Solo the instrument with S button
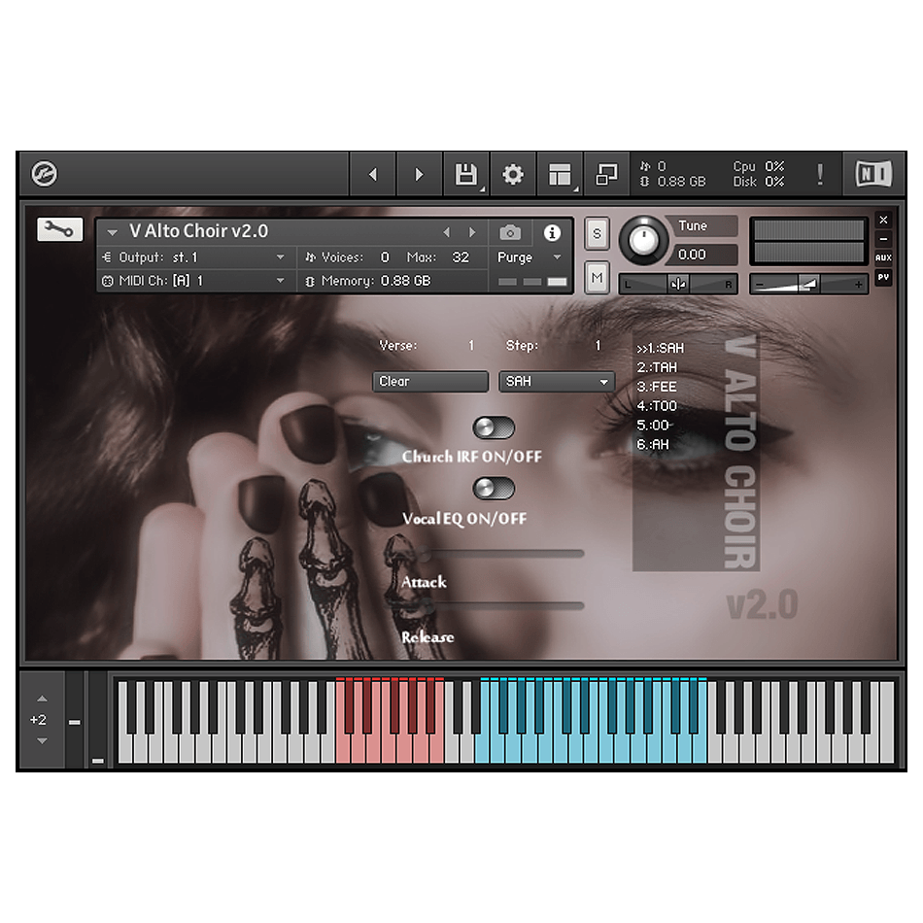This screenshot has width=923, height=923. pyautogui.click(x=597, y=234)
